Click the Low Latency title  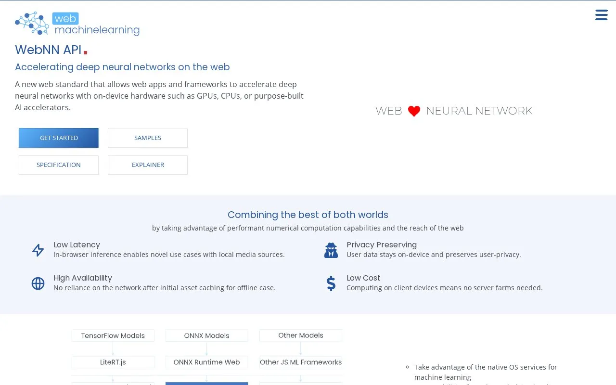77,244
